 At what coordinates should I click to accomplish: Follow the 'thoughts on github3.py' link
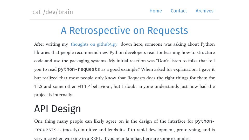[94, 44]
